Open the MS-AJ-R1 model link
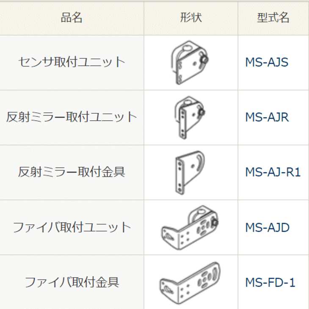 point(273,172)
